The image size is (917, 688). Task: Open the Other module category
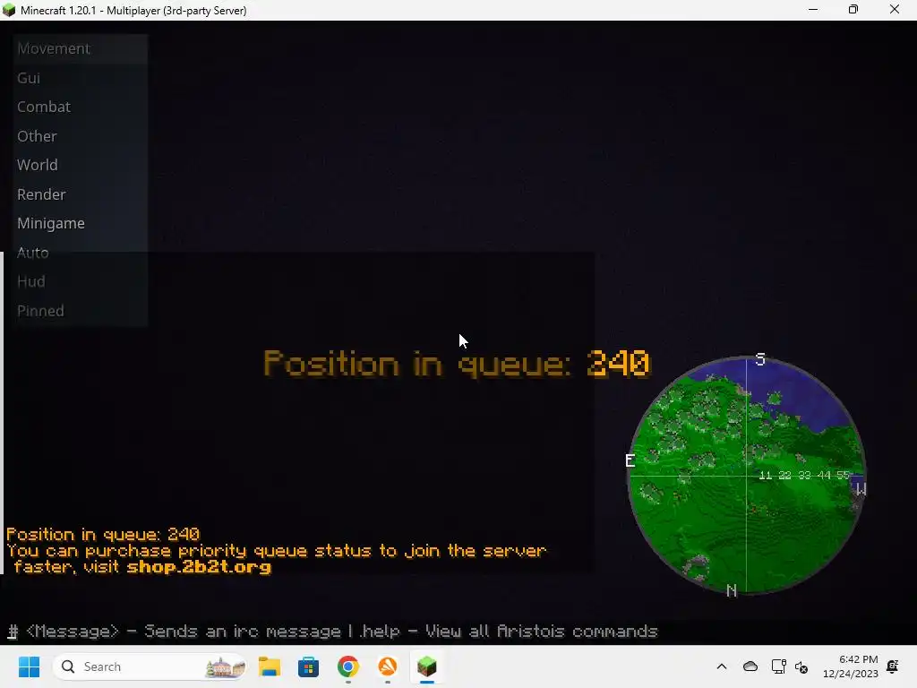(80, 136)
